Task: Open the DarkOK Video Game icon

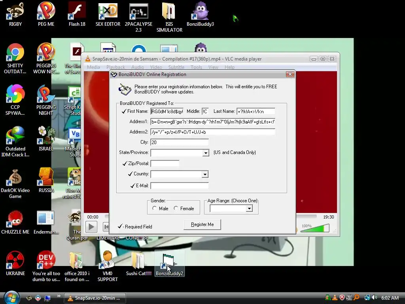Action: point(15,184)
